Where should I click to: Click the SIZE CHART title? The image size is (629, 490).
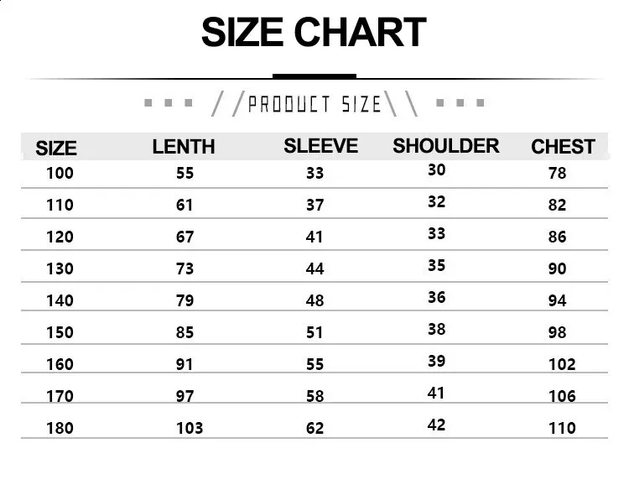pyautogui.click(x=314, y=32)
